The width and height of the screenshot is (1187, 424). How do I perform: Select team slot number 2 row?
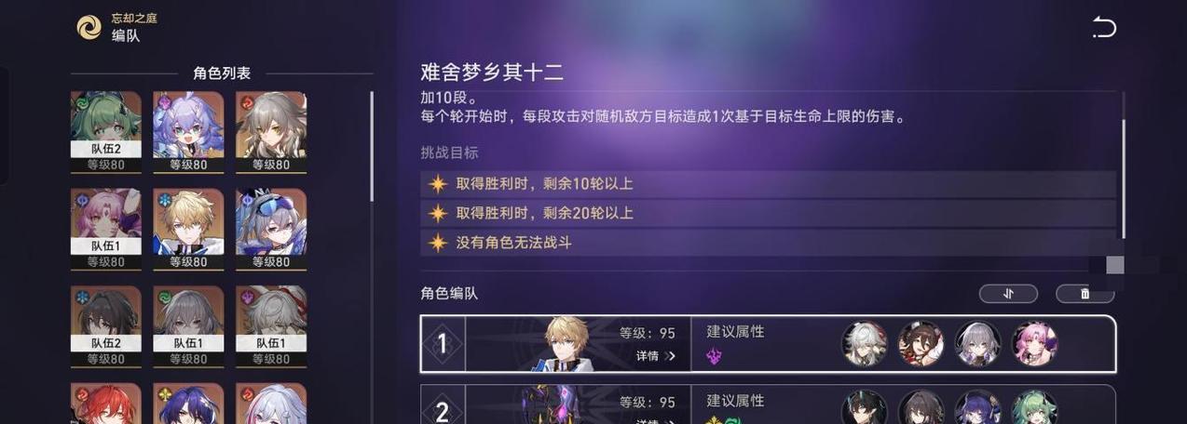pos(768,404)
